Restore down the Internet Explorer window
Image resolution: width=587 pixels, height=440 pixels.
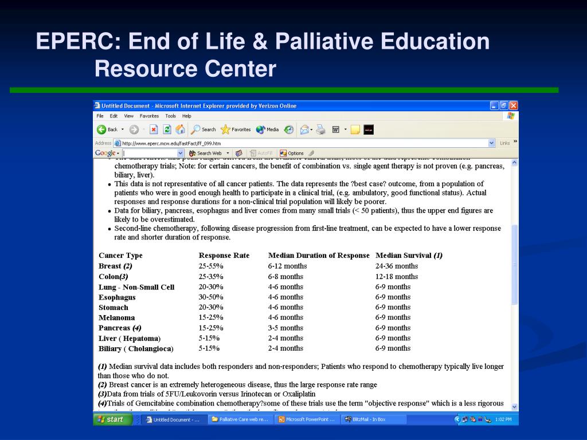pyautogui.click(x=504, y=106)
